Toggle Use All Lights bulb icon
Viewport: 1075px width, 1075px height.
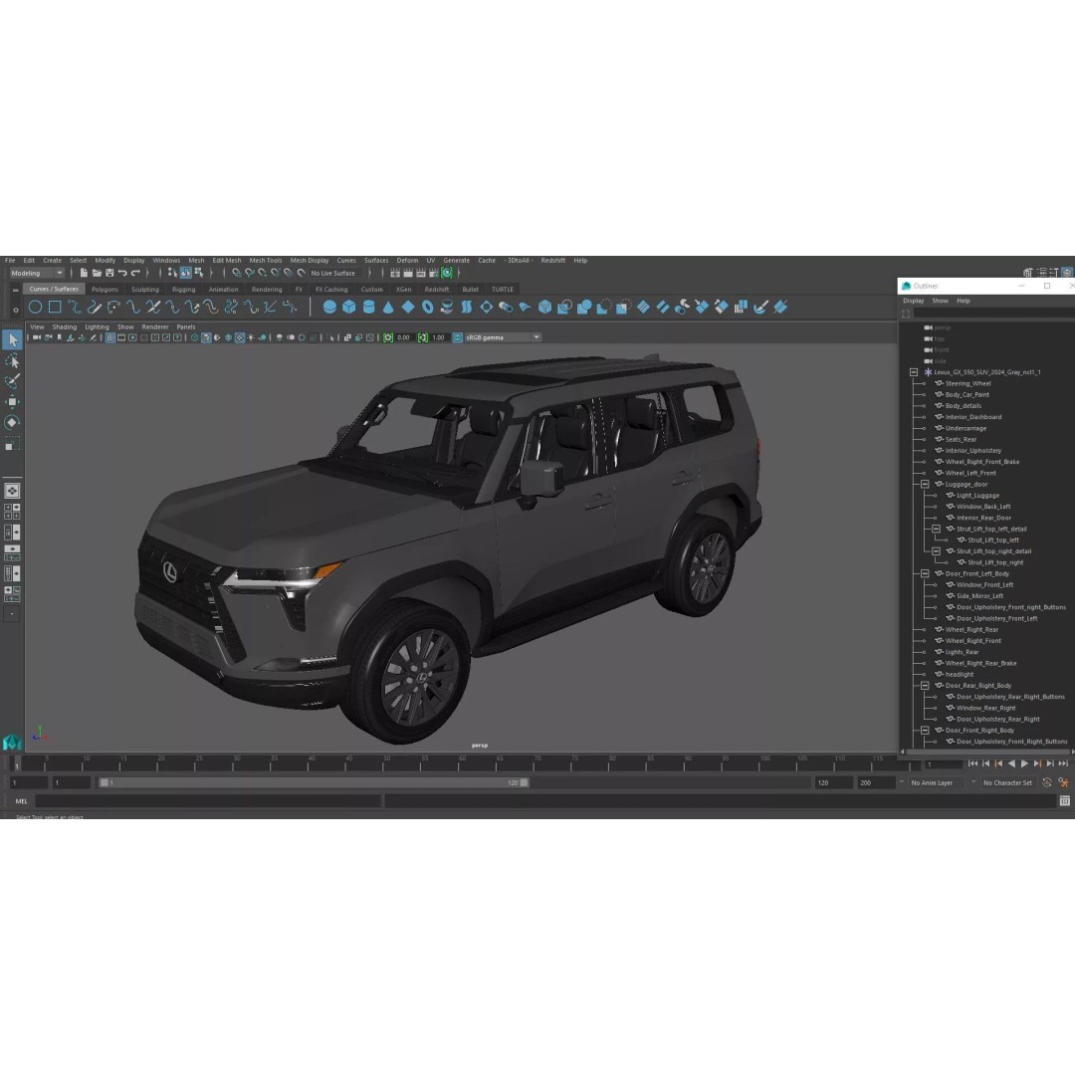pyautogui.click(x=251, y=337)
